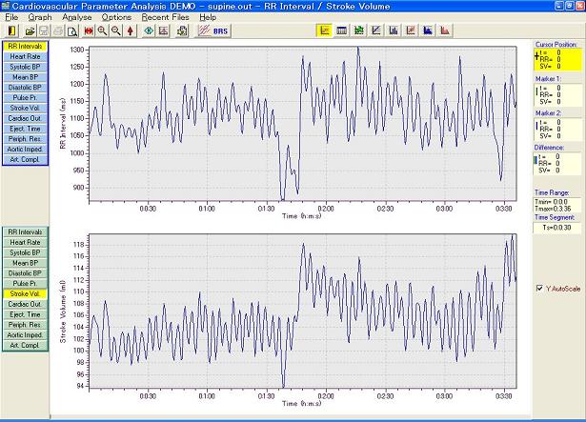586x422 pixels.
Task: Select Pulse Pr. for the top graph
Action: coord(25,97)
